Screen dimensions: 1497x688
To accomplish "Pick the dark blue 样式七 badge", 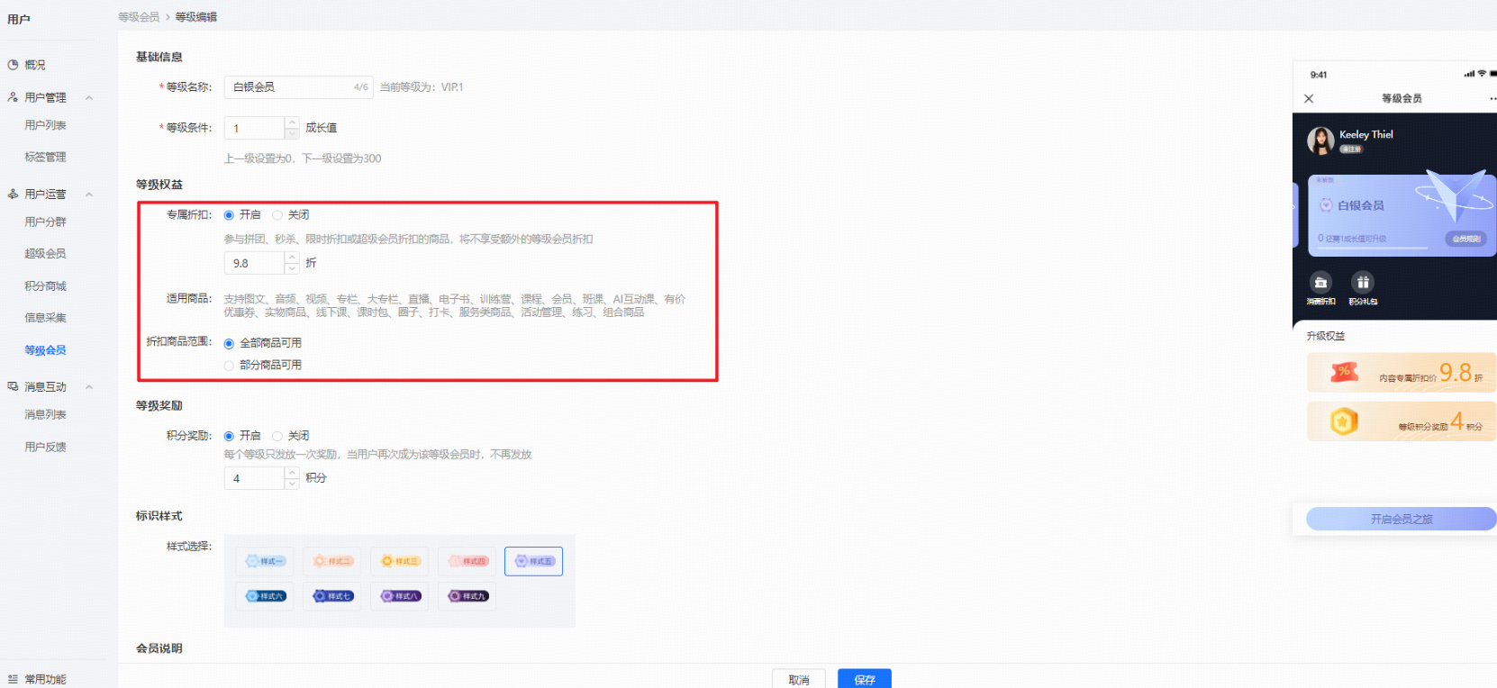I will coord(332,596).
